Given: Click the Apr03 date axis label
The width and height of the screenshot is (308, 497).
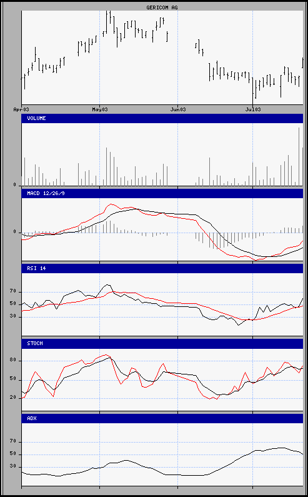Looking at the screenshot, I should tap(21, 109).
